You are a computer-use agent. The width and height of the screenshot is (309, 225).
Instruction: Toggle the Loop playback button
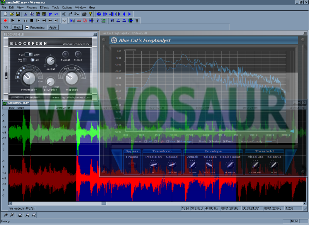coord(64,20)
